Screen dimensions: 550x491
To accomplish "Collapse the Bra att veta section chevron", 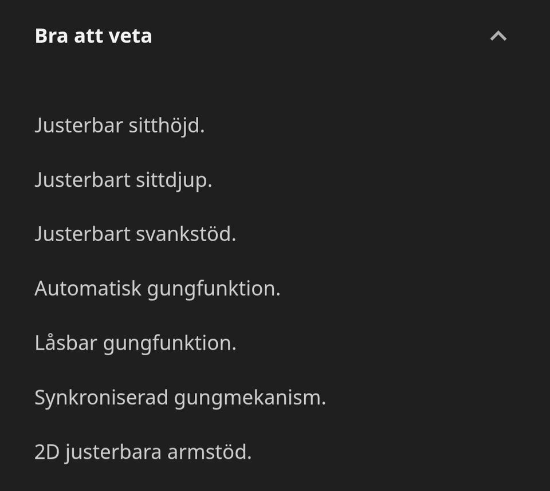I will click(498, 36).
